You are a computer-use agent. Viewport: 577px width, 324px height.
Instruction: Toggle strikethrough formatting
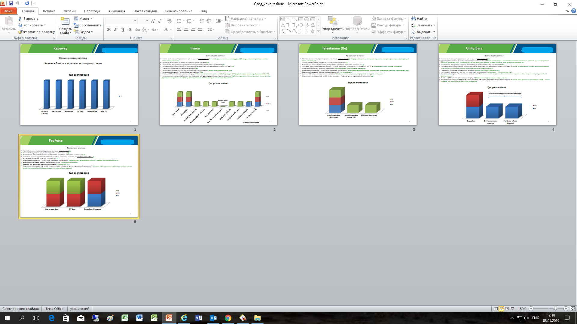point(137,29)
